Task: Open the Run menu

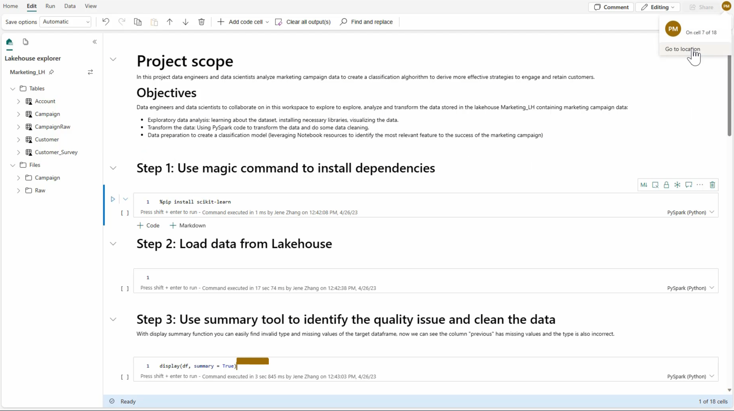Action: tap(50, 6)
